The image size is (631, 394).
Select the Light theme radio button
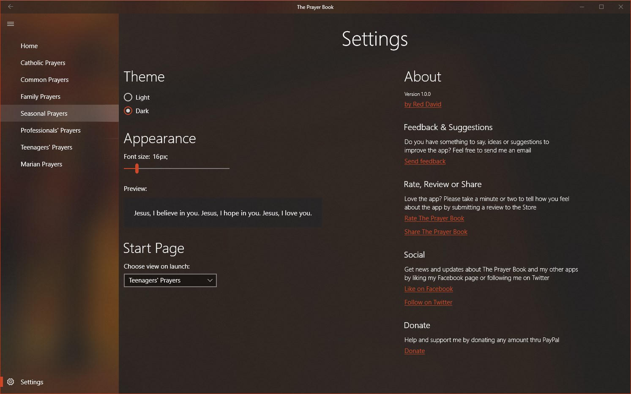point(128,97)
